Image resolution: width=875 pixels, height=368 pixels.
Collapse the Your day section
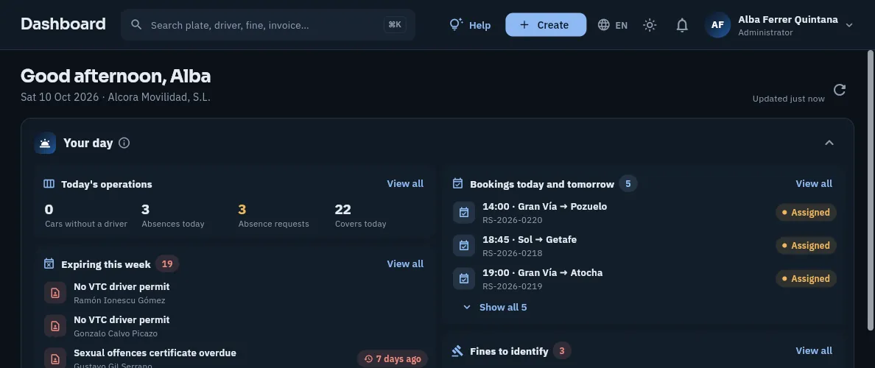(829, 143)
